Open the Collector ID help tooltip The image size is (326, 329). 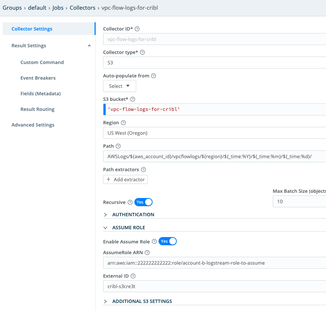[137, 29]
